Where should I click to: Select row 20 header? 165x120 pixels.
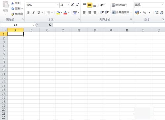tap(4, 109)
